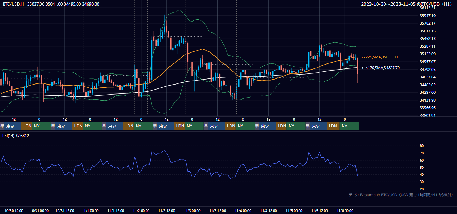Click price axis label 35782.17
Screen dimensions: 457x214
click(x=428, y=23)
